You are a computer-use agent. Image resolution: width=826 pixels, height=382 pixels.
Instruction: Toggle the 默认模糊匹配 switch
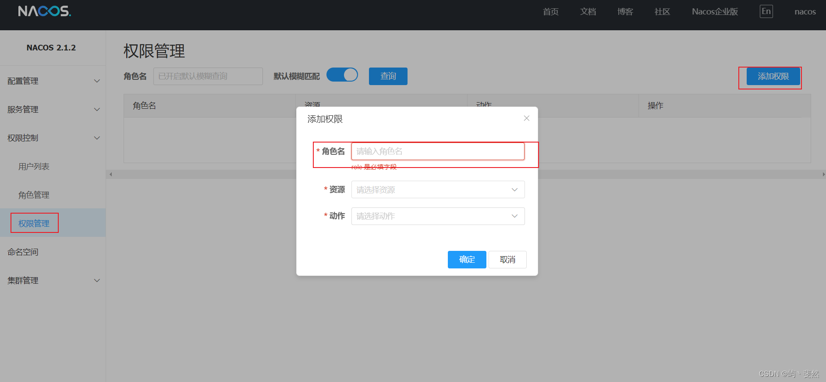coord(342,75)
